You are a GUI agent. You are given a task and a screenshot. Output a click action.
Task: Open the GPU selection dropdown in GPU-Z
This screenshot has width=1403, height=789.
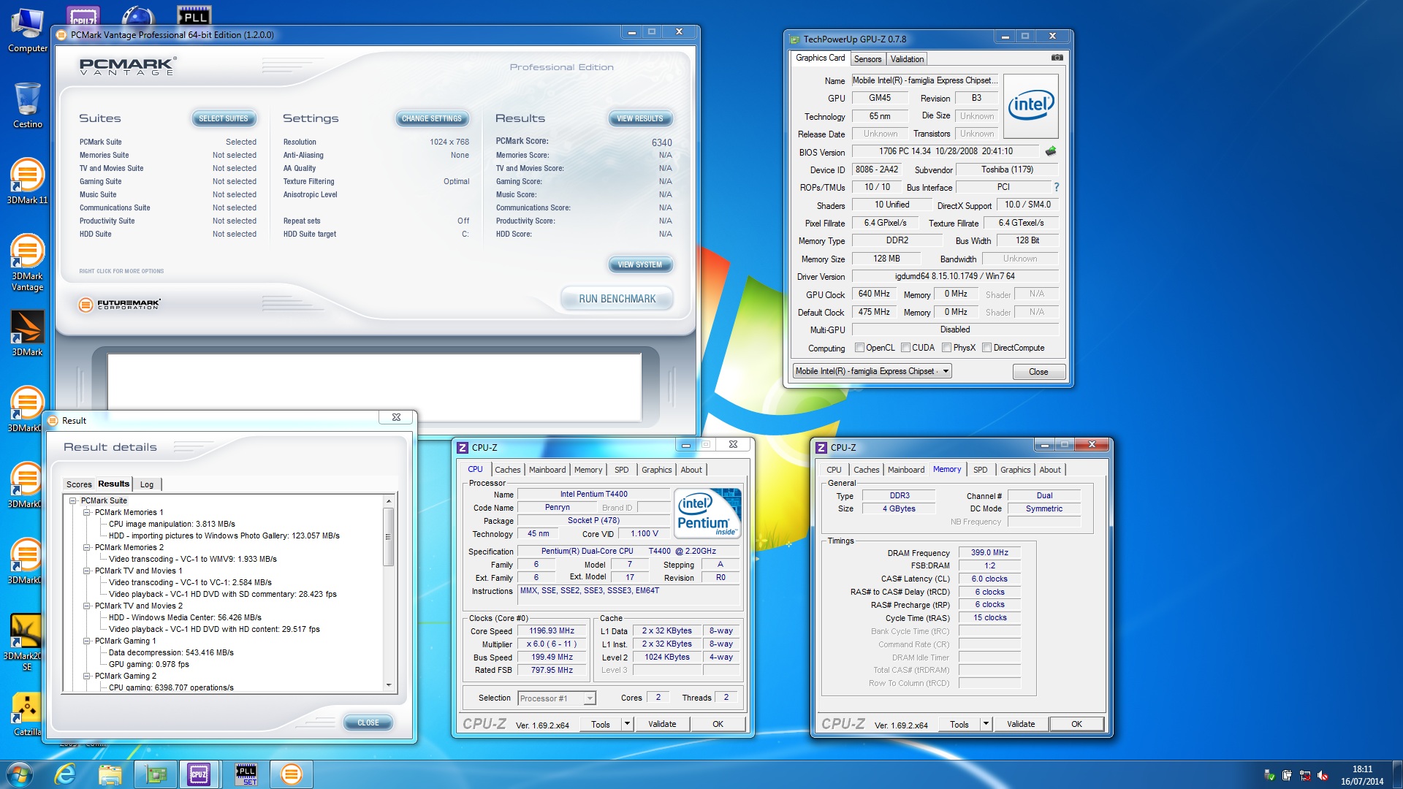click(945, 371)
